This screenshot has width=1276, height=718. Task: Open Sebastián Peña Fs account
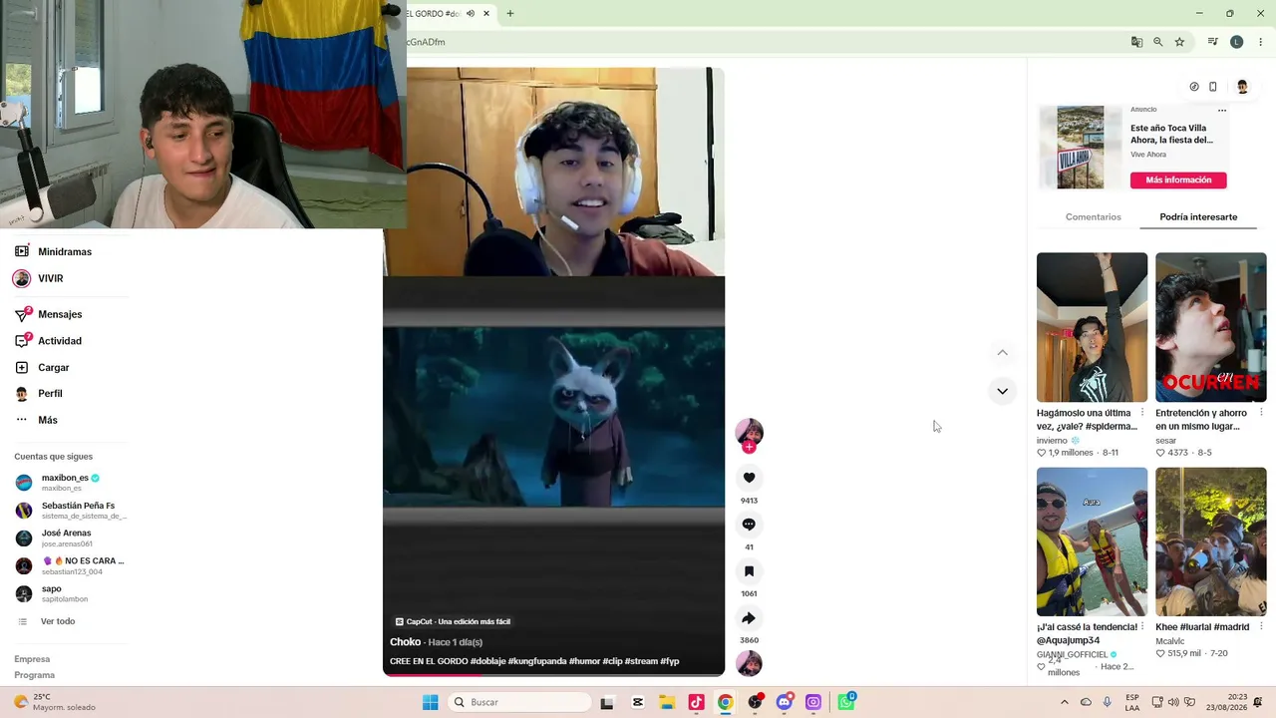tap(70, 511)
